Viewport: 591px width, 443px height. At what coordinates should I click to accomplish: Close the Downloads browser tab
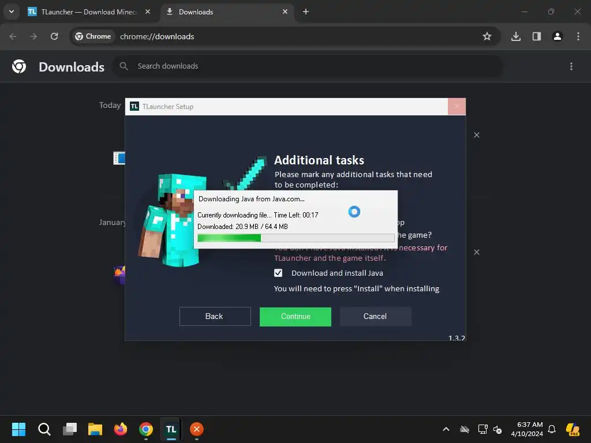click(x=285, y=12)
